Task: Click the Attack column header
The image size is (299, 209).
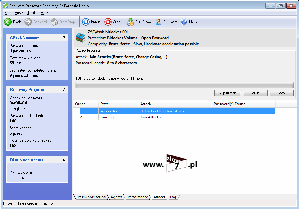Action: tap(175, 104)
